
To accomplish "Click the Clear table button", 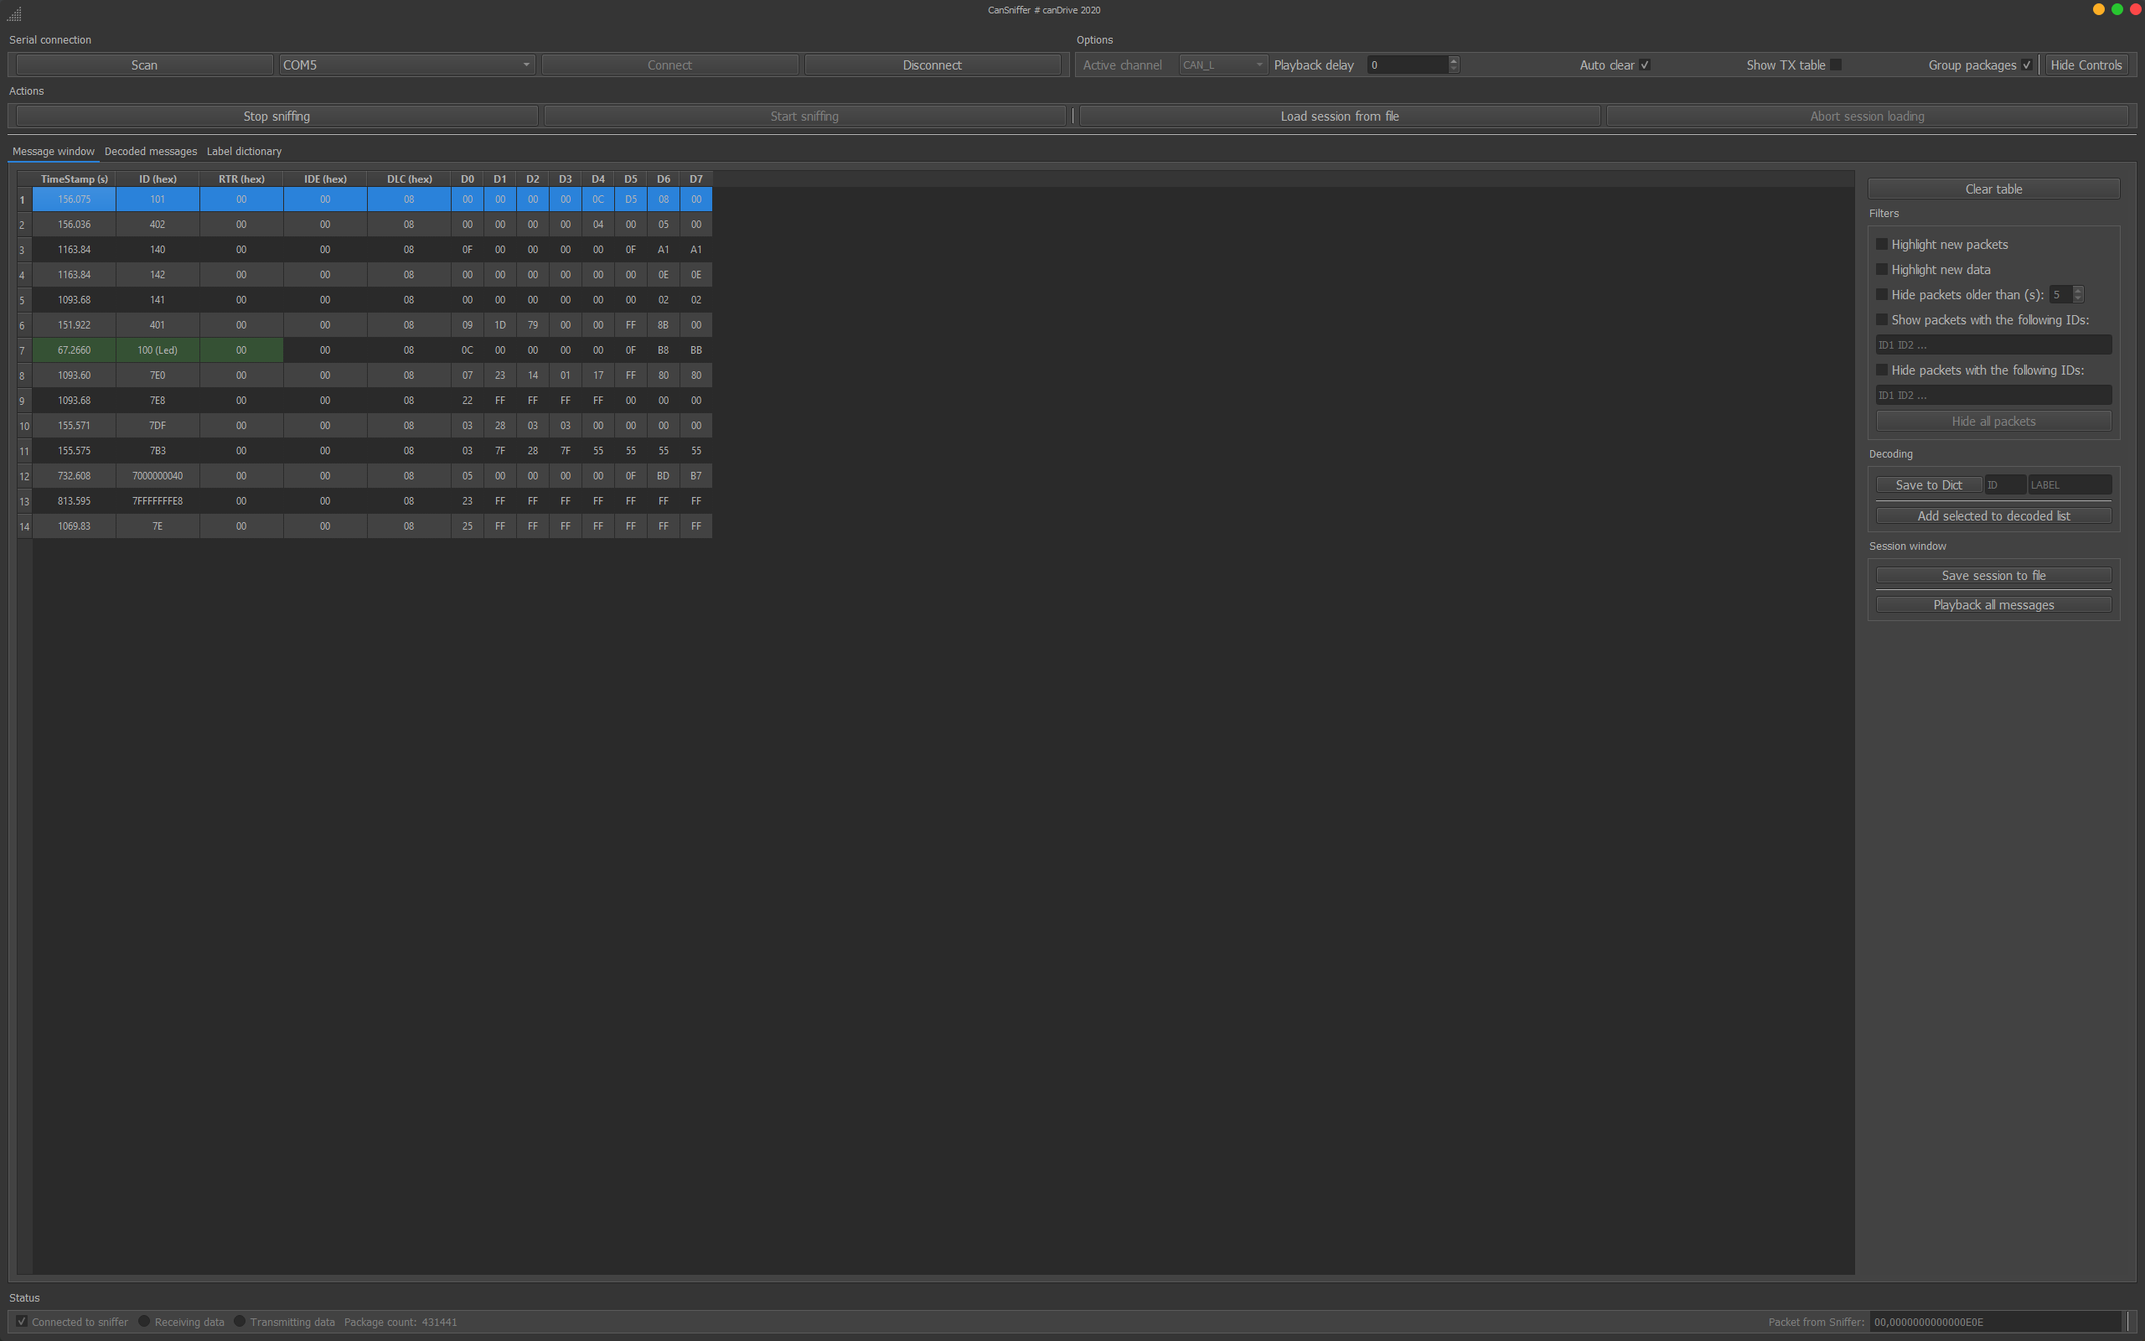I will [1993, 189].
